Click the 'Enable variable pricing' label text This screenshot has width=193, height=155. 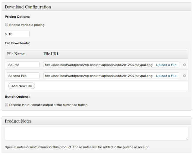click(x=27, y=25)
